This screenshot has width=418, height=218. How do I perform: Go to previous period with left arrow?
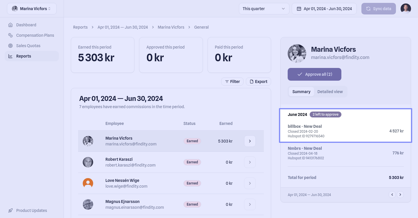[x=392, y=195]
